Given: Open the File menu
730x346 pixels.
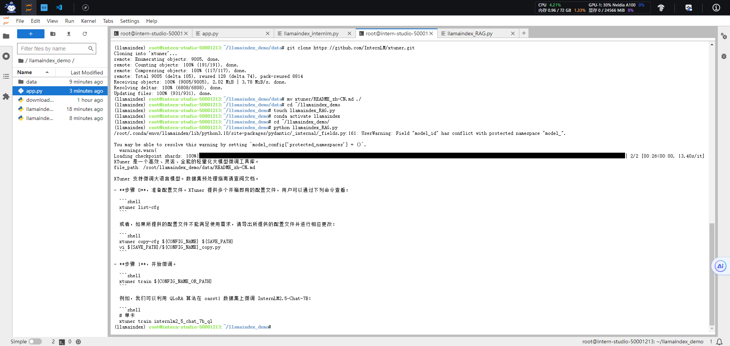Looking at the screenshot, I should (x=20, y=21).
